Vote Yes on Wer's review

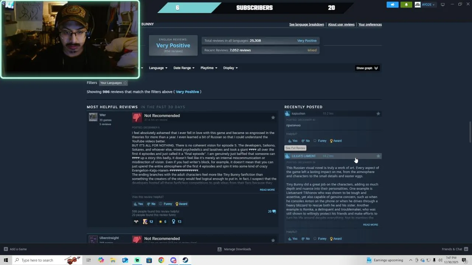138,204
